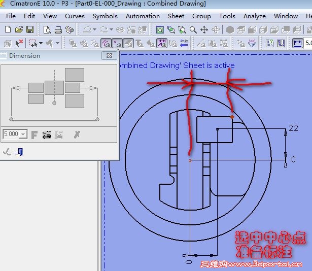
Task: Open the Redo history dropdown arrow
Action: [x=111, y=29]
